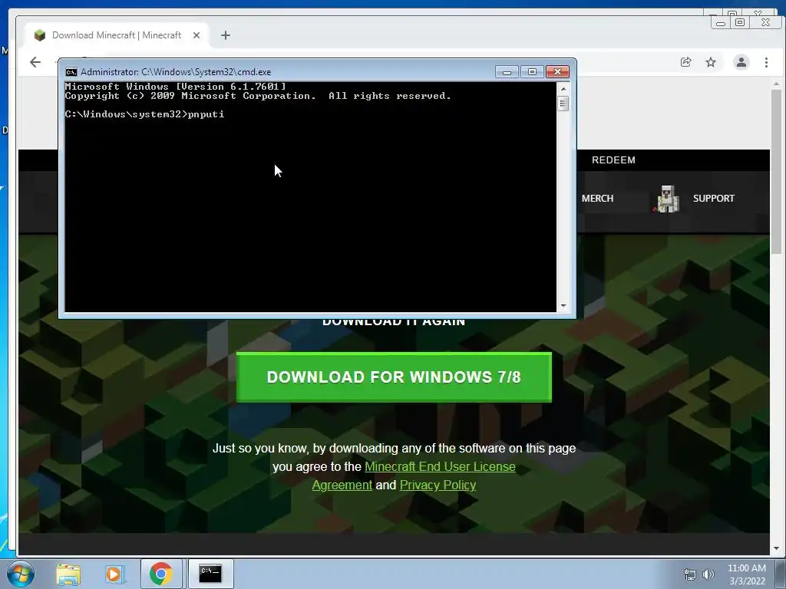Click the taskbar clock showing 11:00 AM
Screen dimensions: 786x589
coord(746,574)
